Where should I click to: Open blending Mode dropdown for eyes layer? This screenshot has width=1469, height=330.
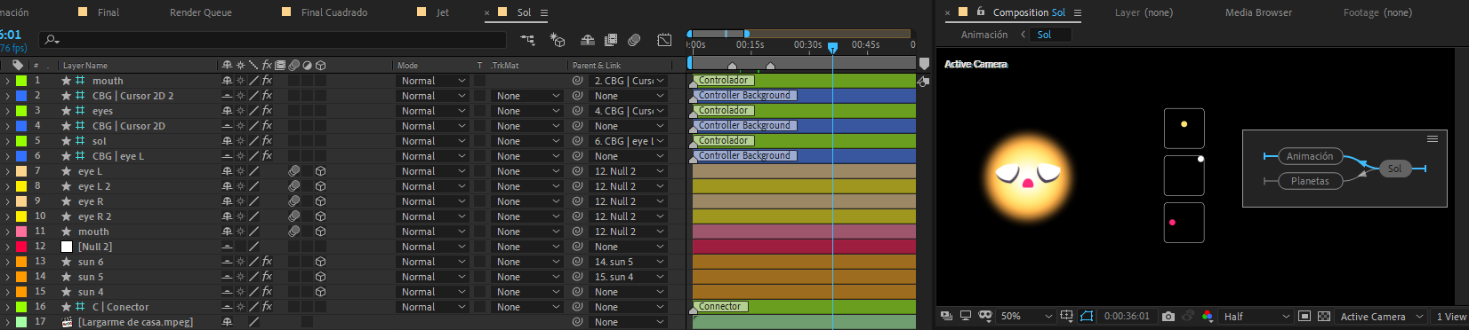(433, 111)
